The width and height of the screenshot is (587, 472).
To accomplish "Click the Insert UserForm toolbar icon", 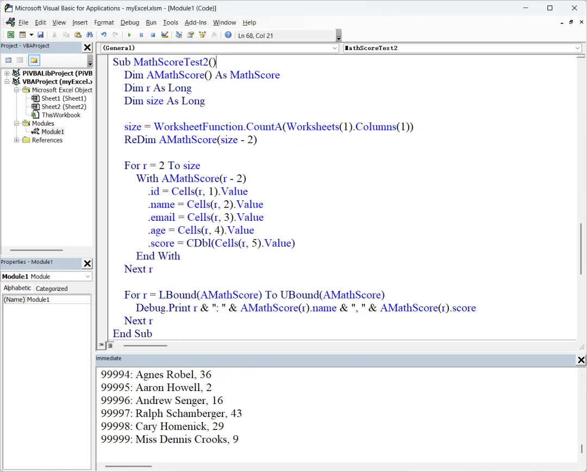I will pos(22,35).
